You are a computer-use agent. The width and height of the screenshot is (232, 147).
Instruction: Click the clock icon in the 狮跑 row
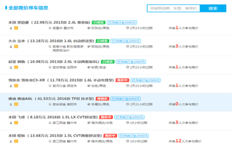[127, 67]
